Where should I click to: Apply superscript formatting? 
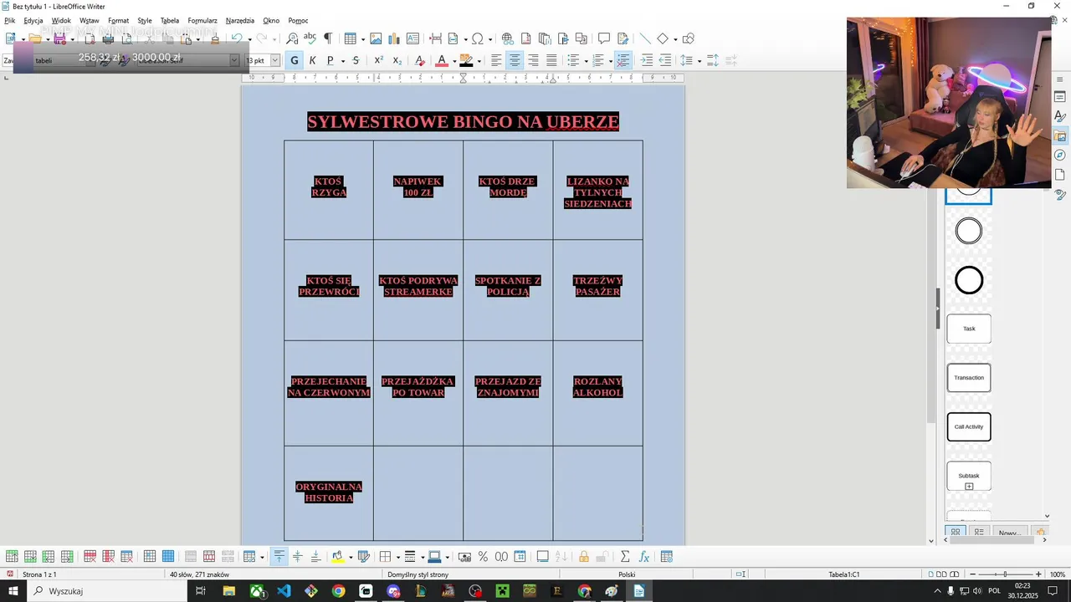[x=378, y=60]
